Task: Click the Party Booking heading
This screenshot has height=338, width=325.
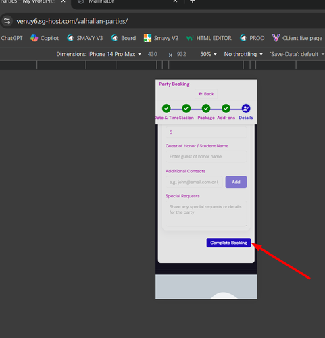Action: point(174,84)
